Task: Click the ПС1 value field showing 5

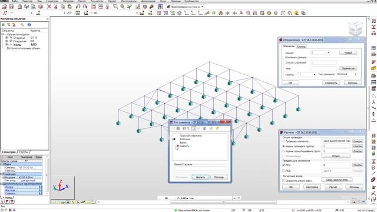Action: (x=336, y=165)
